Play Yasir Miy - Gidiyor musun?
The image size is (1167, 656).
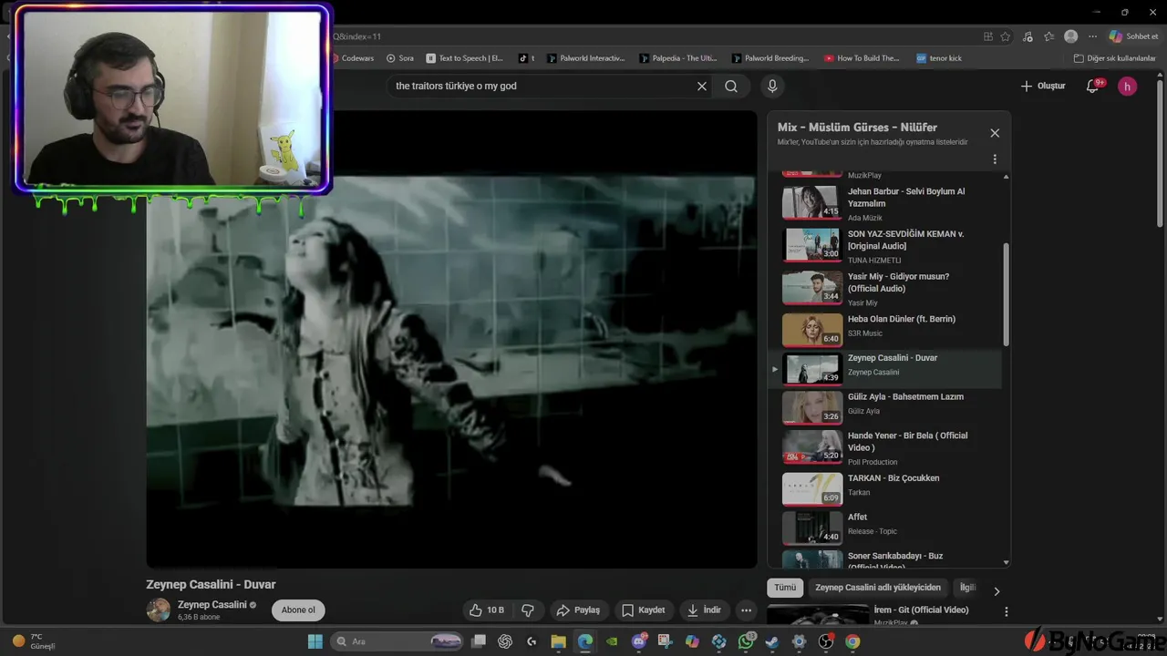tap(884, 288)
